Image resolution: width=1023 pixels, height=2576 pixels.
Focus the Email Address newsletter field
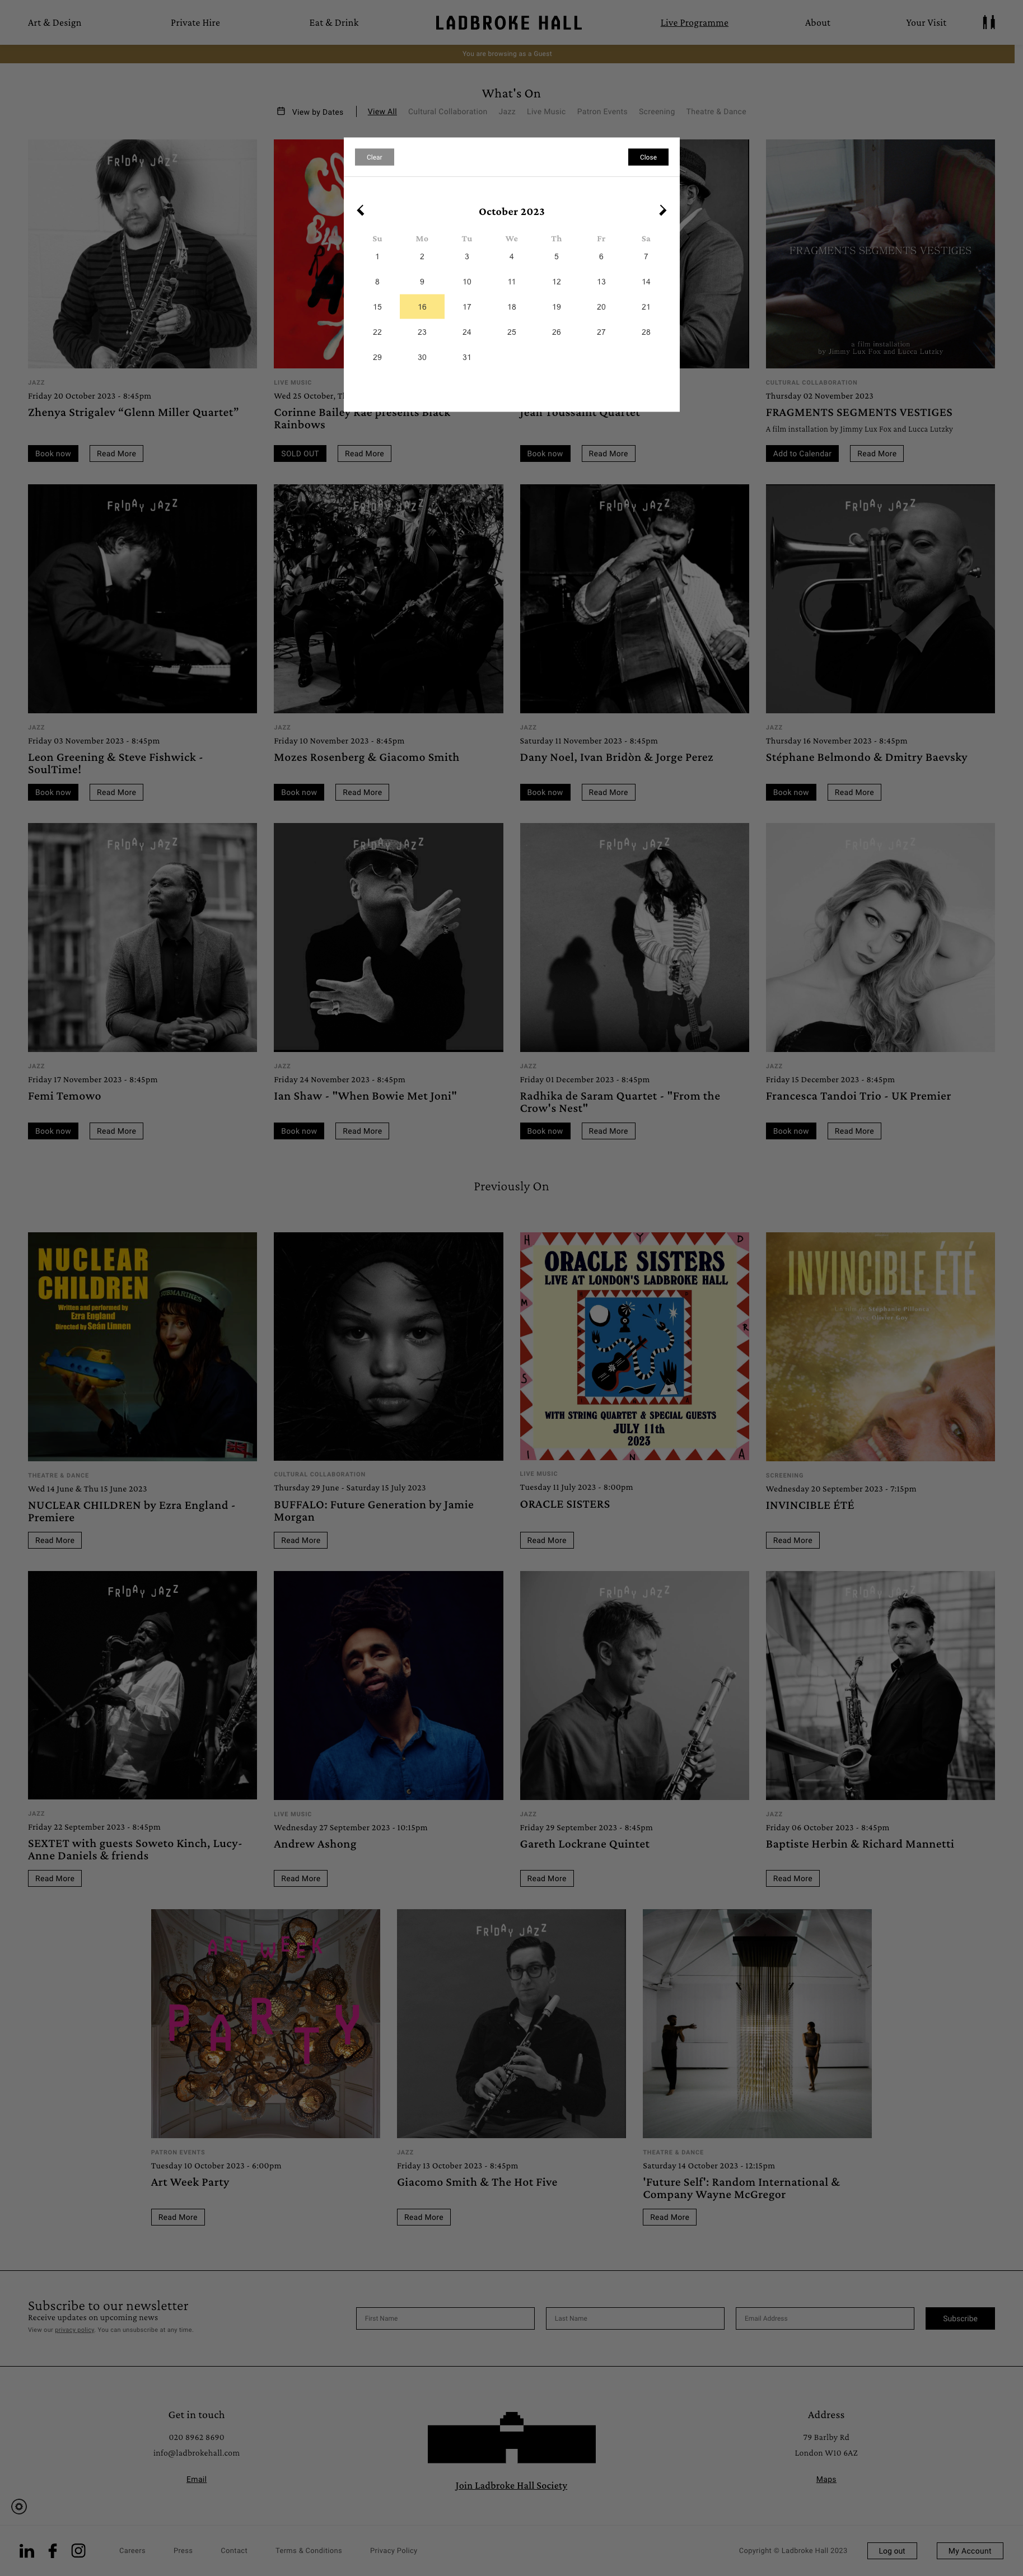(x=825, y=2318)
